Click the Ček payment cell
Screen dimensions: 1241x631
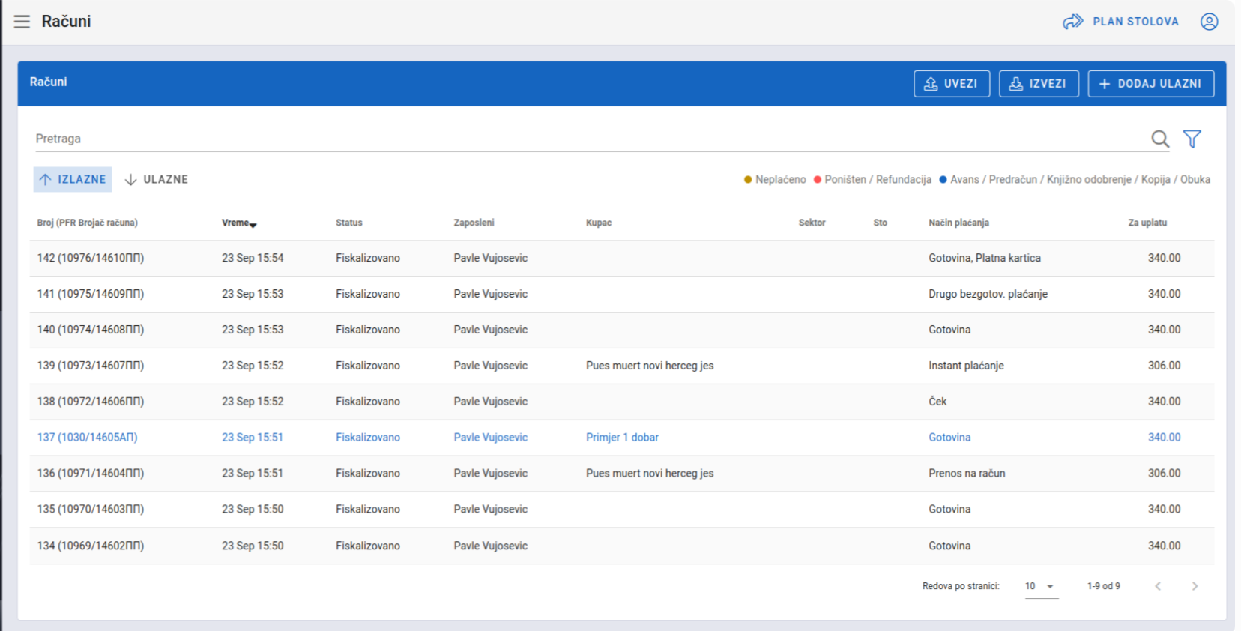(x=937, y=402)
